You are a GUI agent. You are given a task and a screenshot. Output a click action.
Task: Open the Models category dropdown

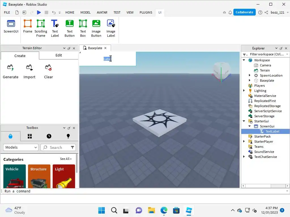click(x=21, y=147)
